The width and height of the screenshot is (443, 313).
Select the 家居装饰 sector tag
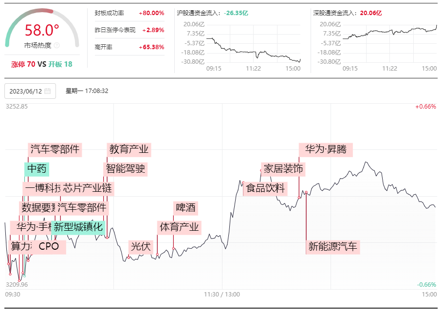click(283, 169)
